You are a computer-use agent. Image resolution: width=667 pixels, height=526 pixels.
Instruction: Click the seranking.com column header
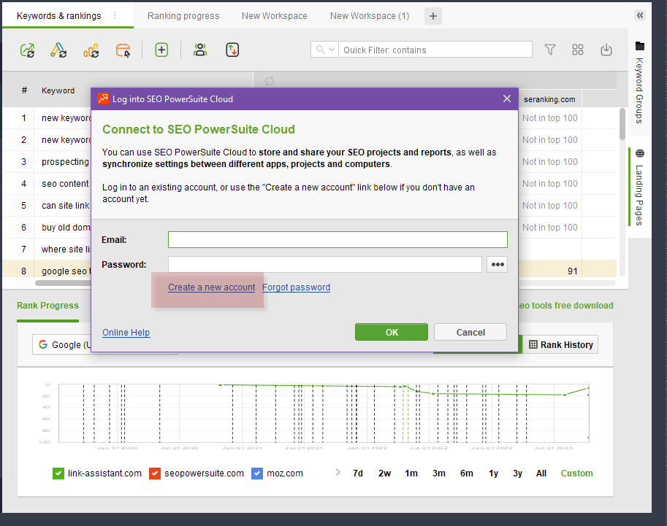549,99
